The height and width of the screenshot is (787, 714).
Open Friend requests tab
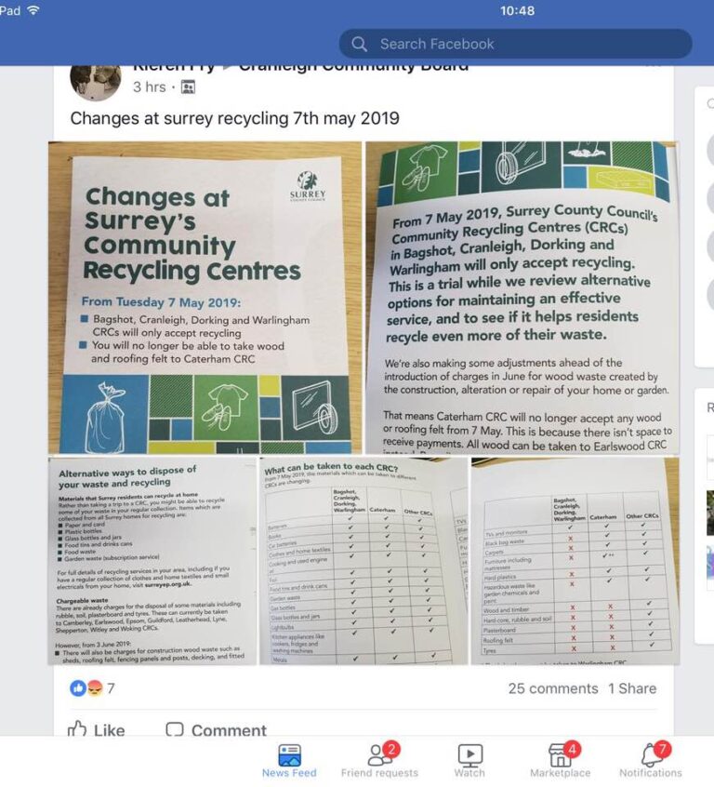tap(379, 760)
